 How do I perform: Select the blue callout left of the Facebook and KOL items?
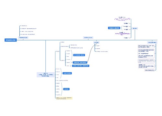114,28
